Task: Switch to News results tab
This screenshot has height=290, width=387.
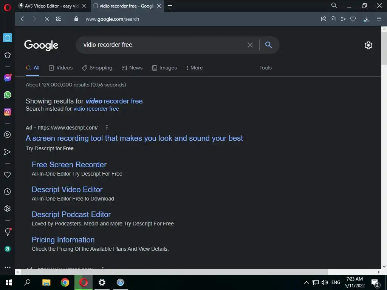Action: tap(132, 68)
